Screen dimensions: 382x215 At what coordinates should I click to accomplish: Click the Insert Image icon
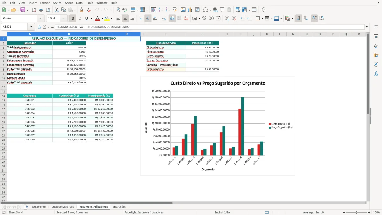183,10
